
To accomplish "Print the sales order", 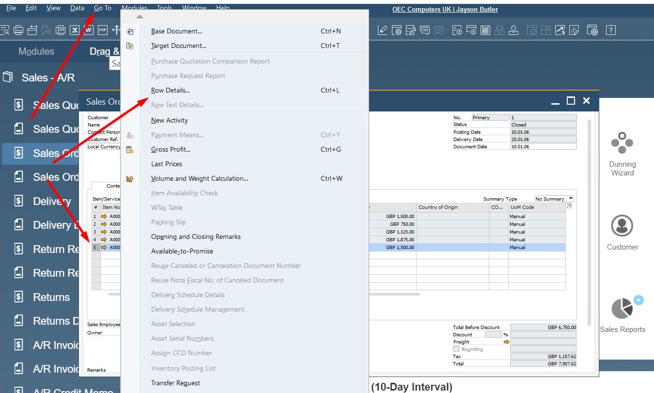I will pyautogui.click(x=19, y=30).
